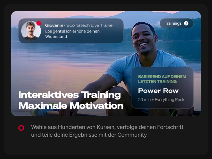Click Giovanni's round avatar photo
This screenshot has height=159, width=212.
click(x=31, y=31)
